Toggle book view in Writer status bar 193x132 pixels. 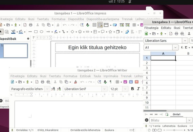coord(159,130)
